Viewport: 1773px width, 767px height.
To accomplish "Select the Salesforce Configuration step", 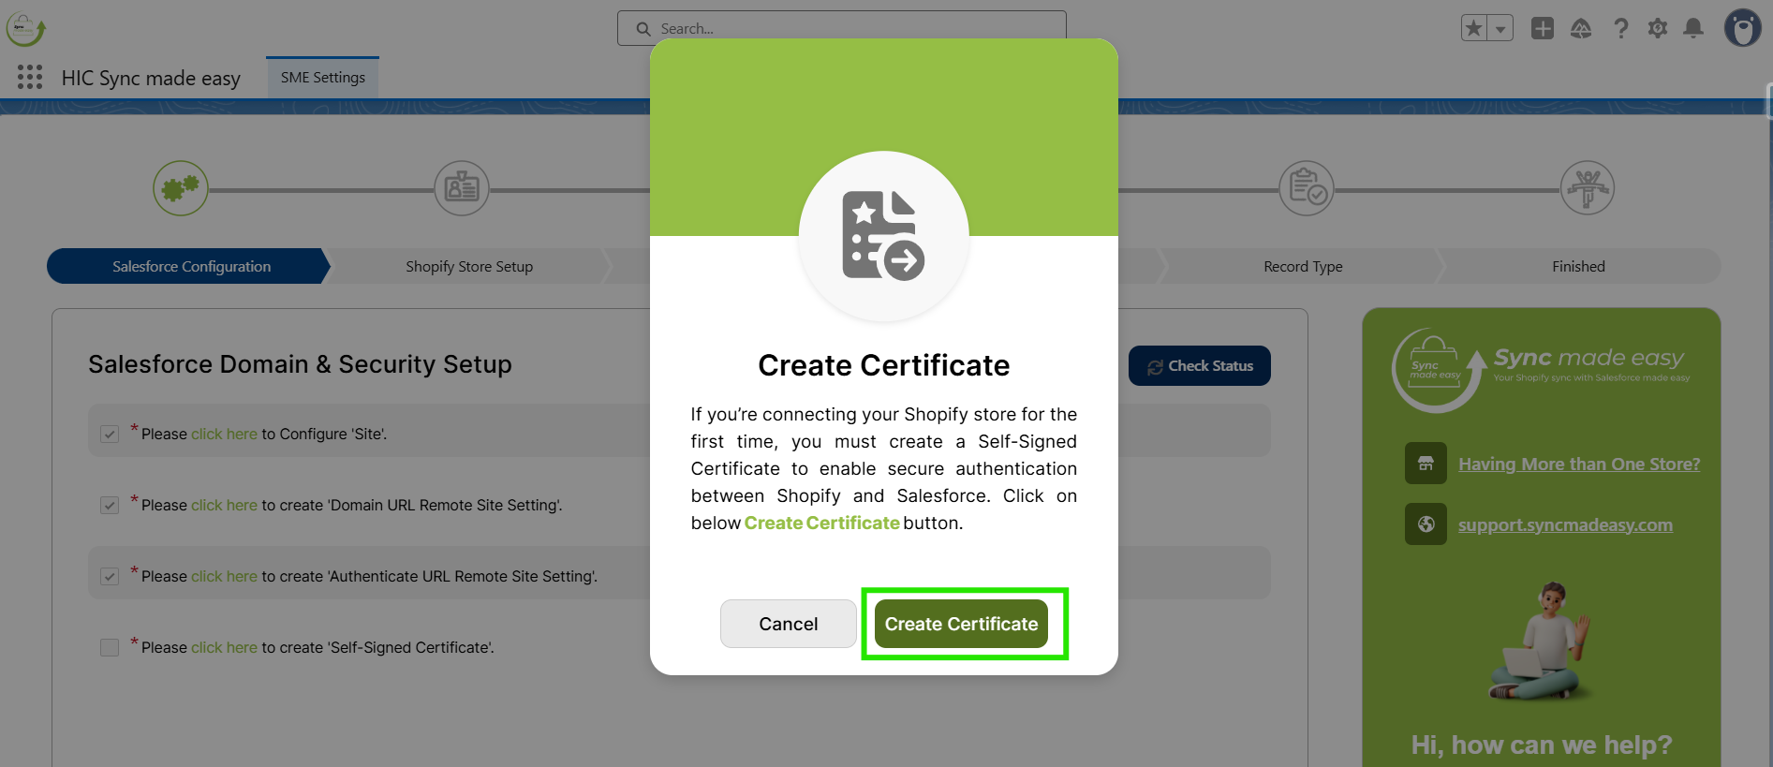I will pyautogui.click(x=191, y=266).
